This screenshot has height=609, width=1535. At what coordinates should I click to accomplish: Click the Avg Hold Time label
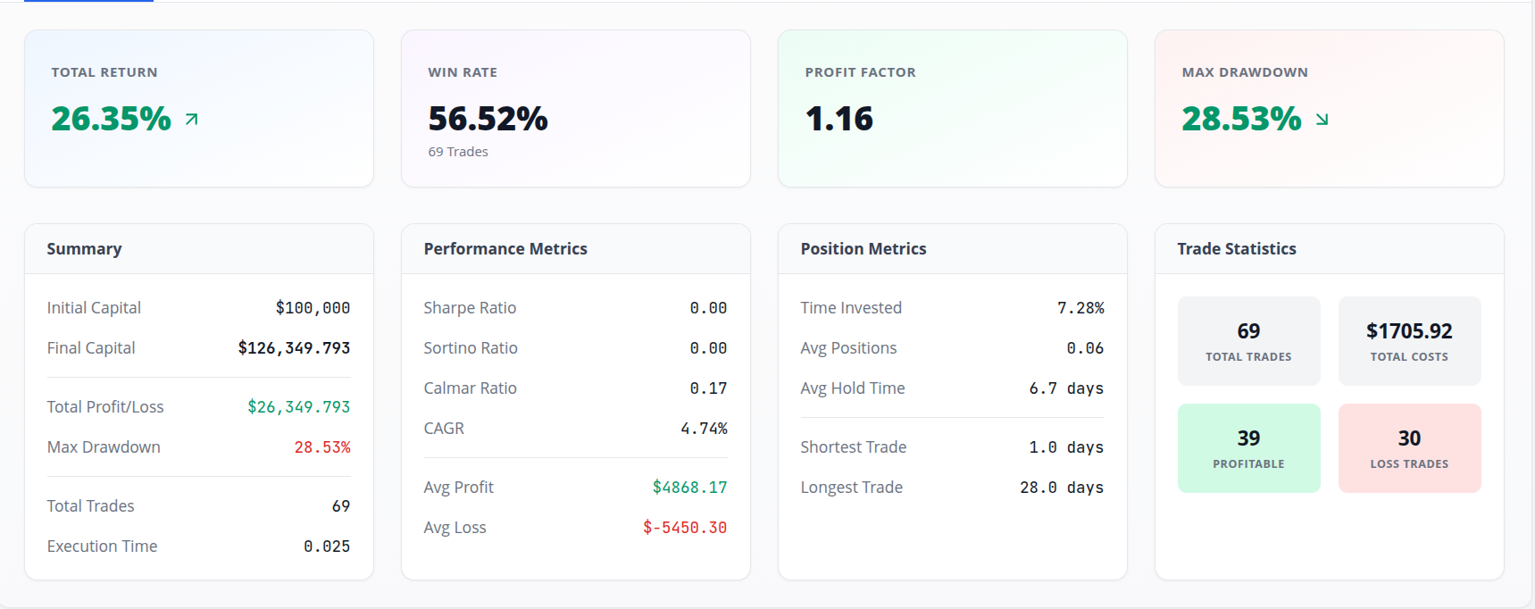coord(853,388)
